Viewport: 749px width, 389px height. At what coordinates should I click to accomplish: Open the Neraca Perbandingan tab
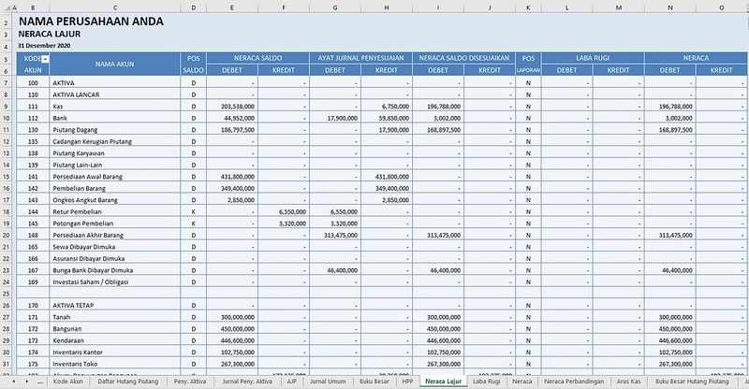coord(574,382)
